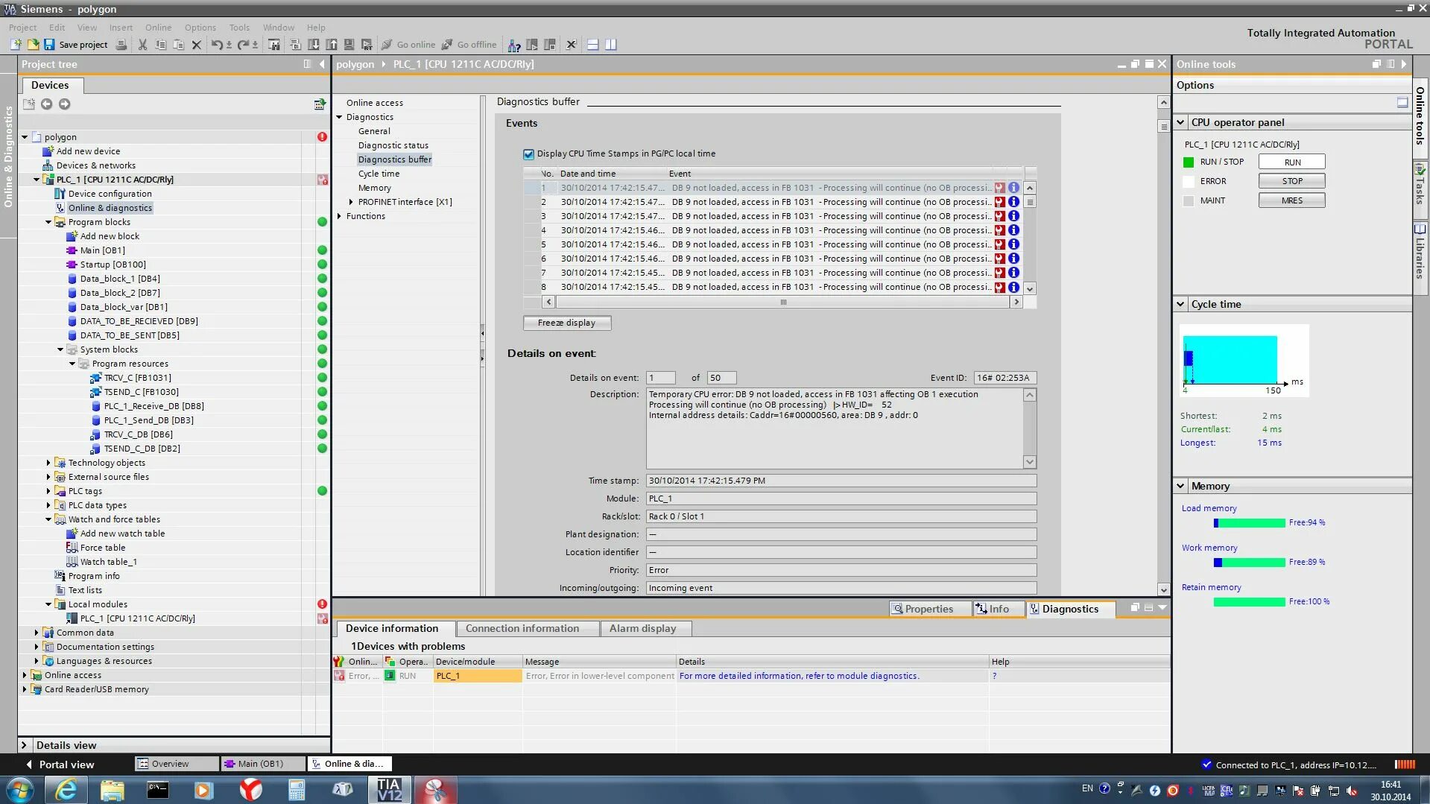Click the Split editor vertically icon

pos(611,45)
